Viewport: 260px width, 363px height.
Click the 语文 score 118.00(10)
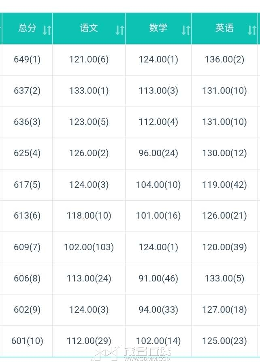click(89, 215)
